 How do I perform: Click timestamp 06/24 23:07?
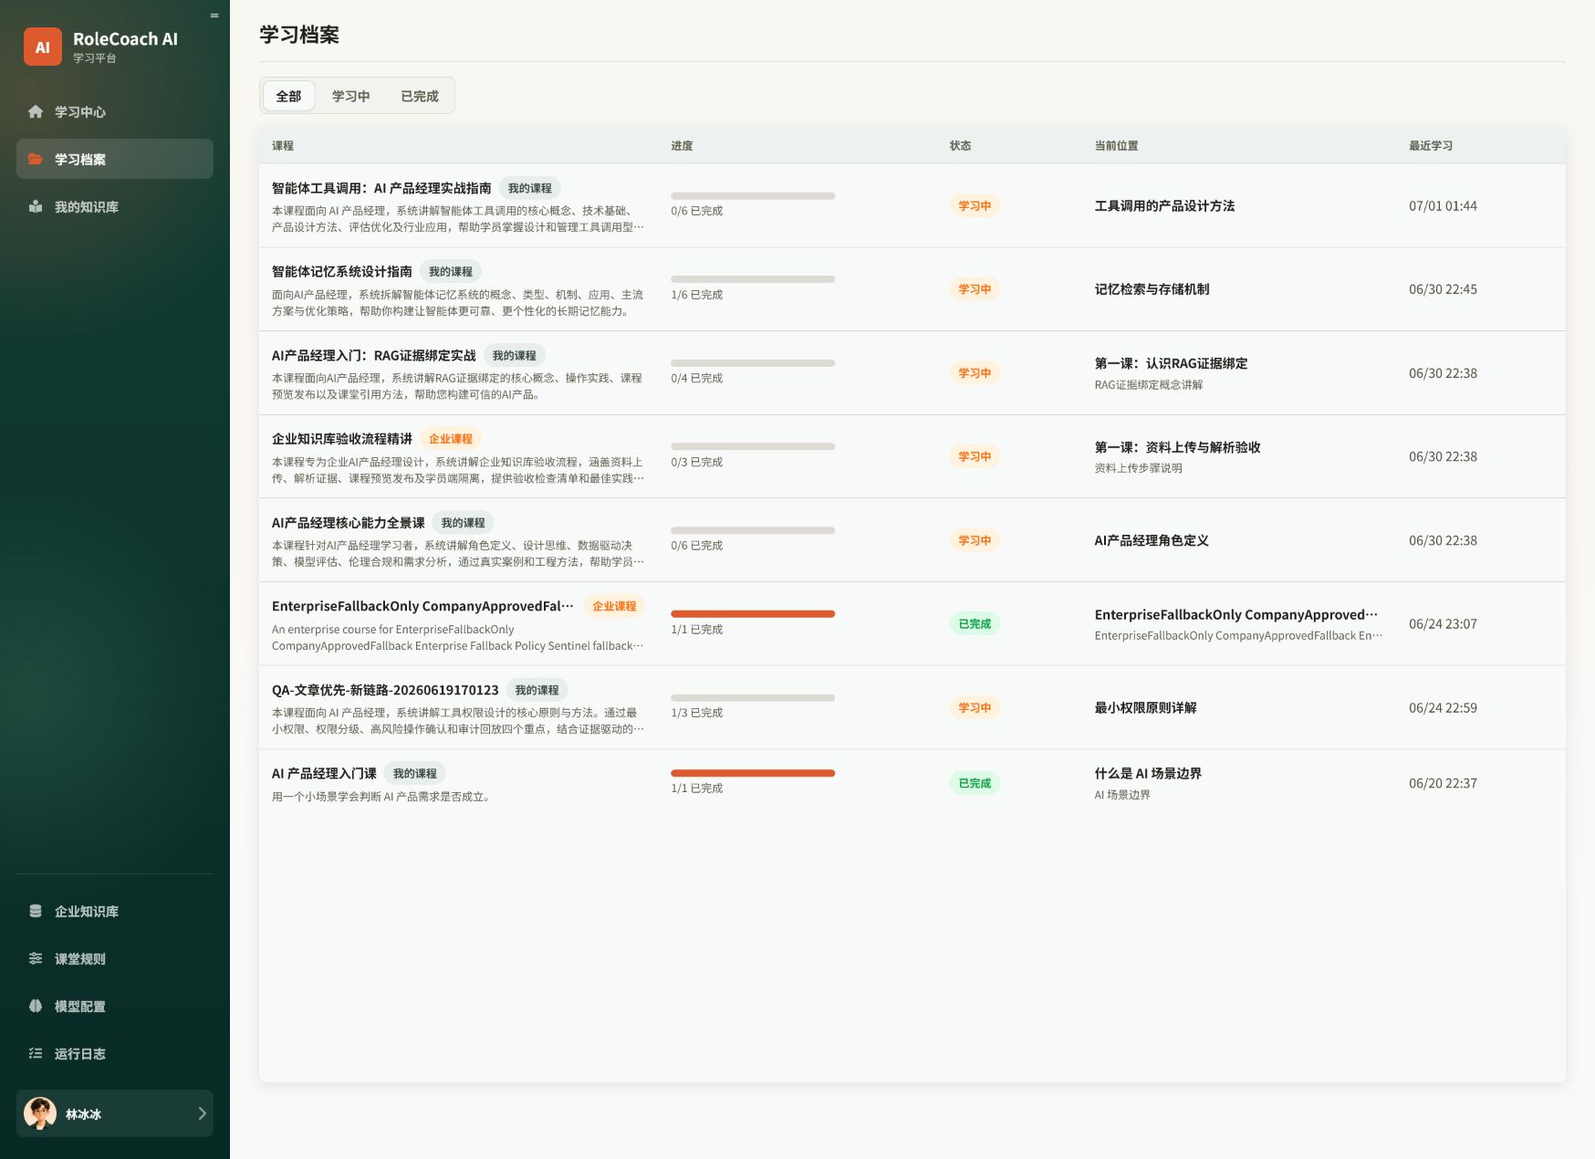(1443, 624)
